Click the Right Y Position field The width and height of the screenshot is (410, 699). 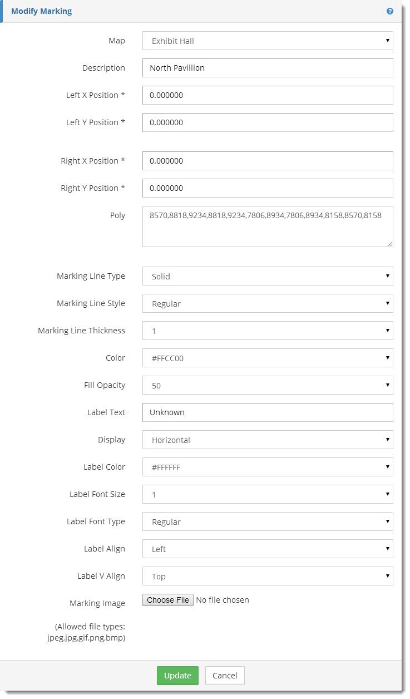click(268, 188)
